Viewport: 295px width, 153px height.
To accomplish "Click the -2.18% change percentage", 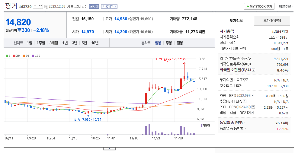I will 41,30.
